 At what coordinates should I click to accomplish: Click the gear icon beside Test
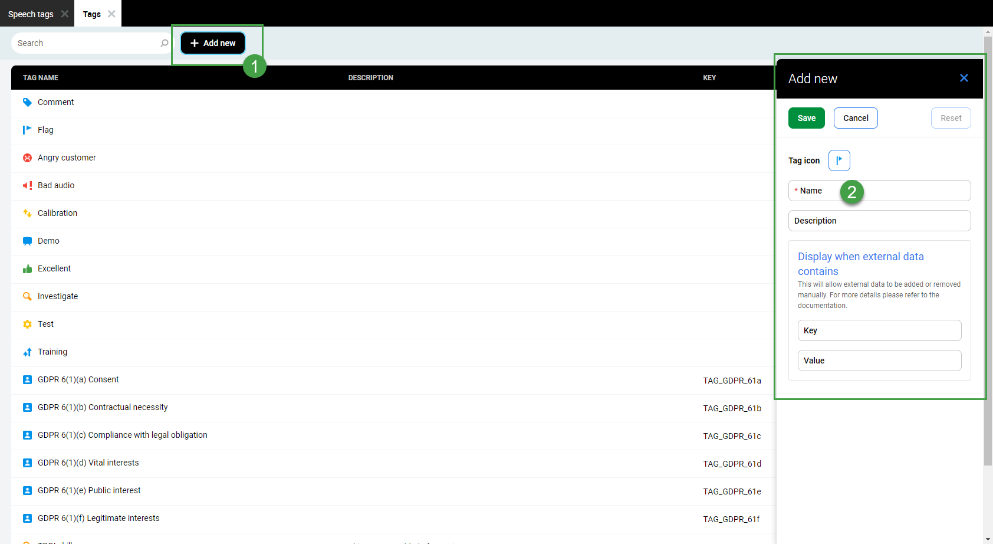coord(27,323)
